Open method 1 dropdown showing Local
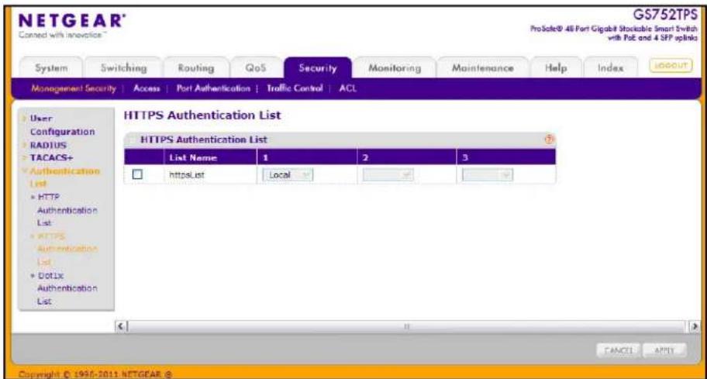The height and width of the screenshot is (379, 707). [x=288, y=175]
